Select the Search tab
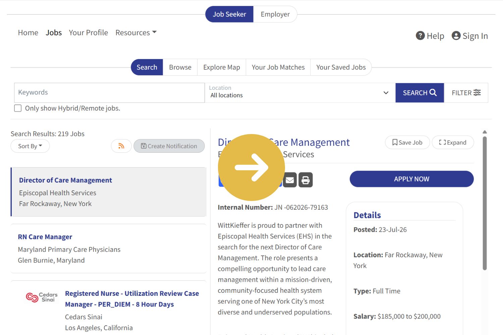This screenshot has height=335, width=503. pos(147,67)
